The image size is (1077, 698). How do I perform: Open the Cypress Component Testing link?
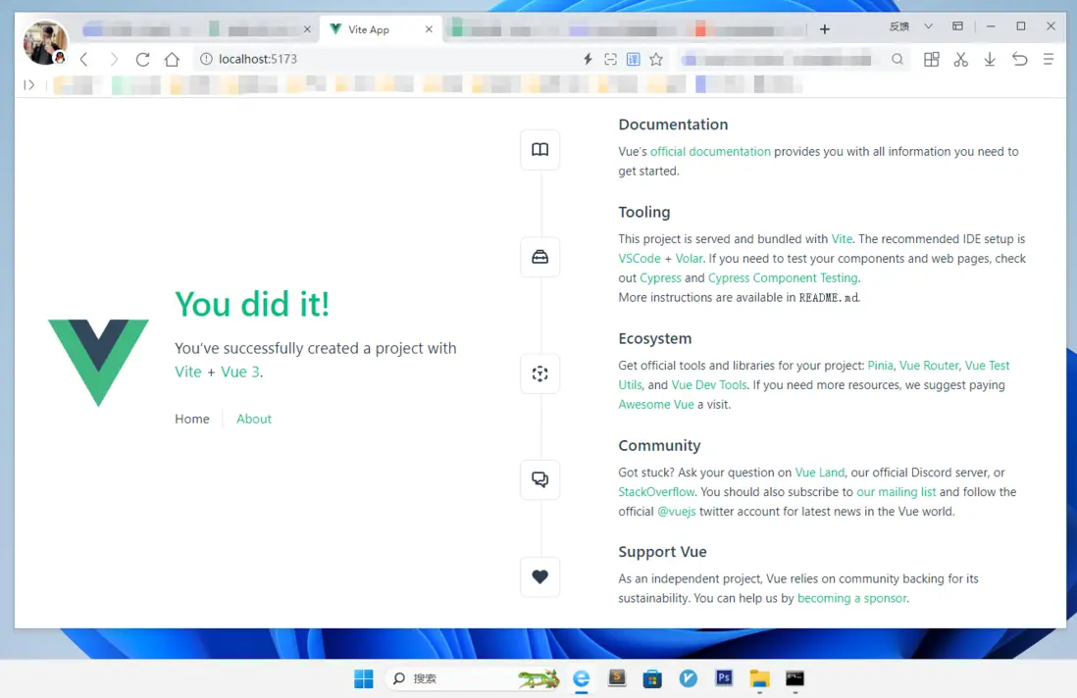pyautogui.click(x=783, y=278)
